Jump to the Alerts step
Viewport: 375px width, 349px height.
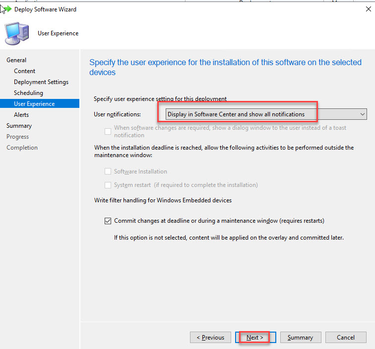(21, 115)
